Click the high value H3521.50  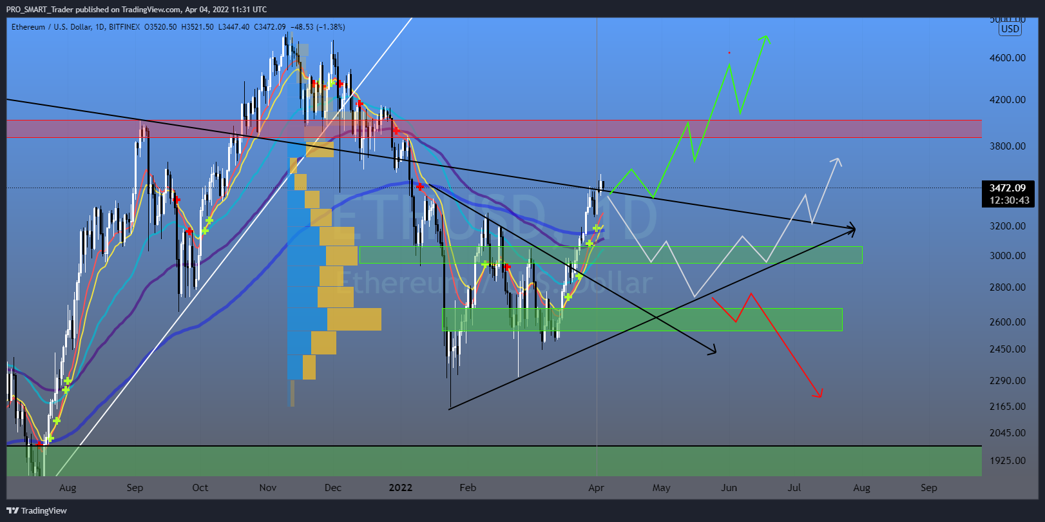[197, 27]
